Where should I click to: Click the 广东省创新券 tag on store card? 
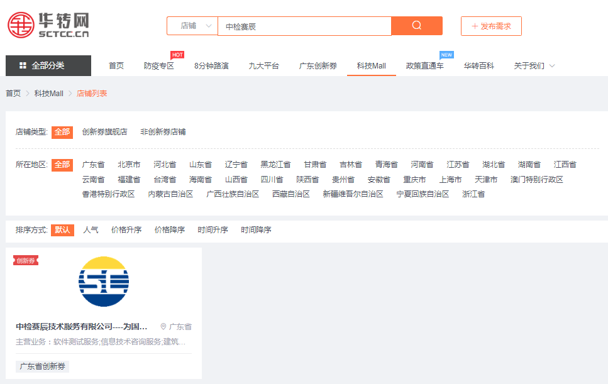coord(42,366)
